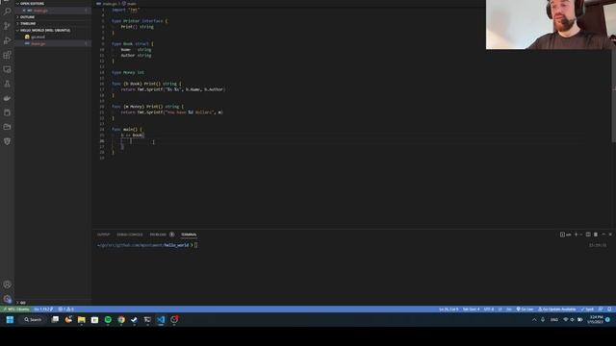Image resolution: width=616 pixels, height=346 pixels.
Task: Click the Go Live status bar item
Action: point(525,309)
